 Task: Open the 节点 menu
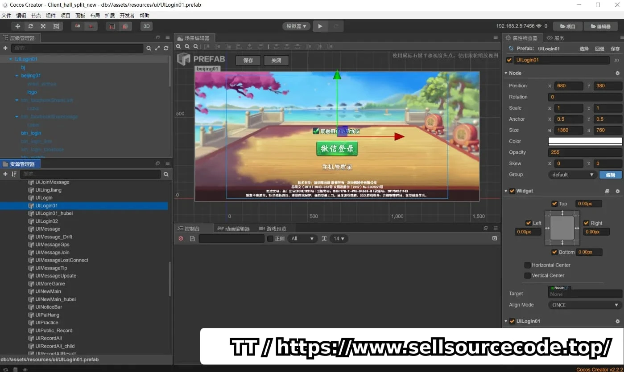tap(36, 16)
